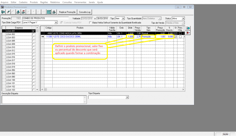
Task: Open the Produto menu
Action: [x=34, y=2]
